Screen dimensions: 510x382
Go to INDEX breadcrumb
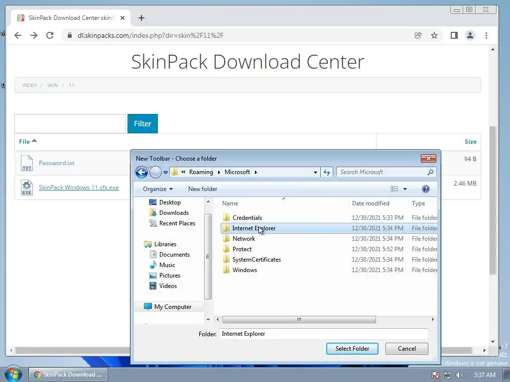(29, 85)
